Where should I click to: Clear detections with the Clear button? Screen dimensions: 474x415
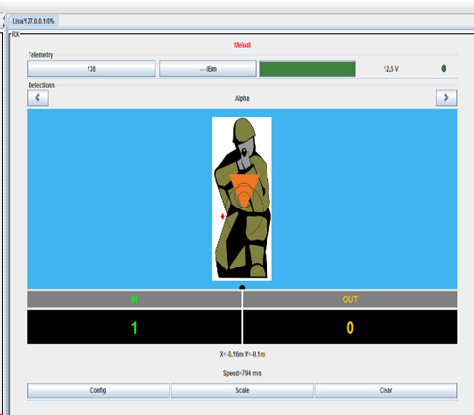[385, 390]
